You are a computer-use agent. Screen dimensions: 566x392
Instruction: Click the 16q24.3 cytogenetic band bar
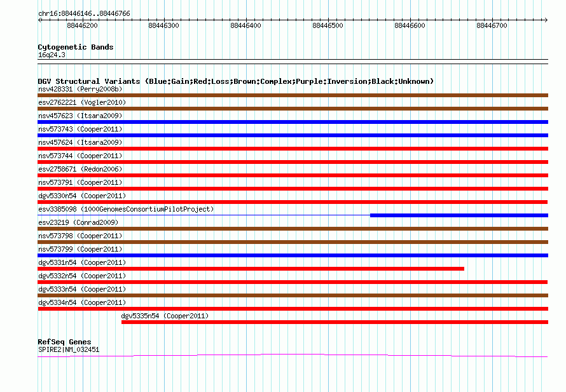[293, 62]
